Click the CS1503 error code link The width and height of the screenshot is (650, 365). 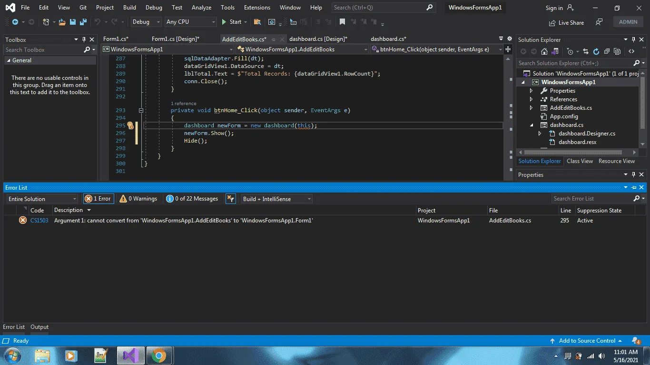pyautogui.click(x=39, y=221)
